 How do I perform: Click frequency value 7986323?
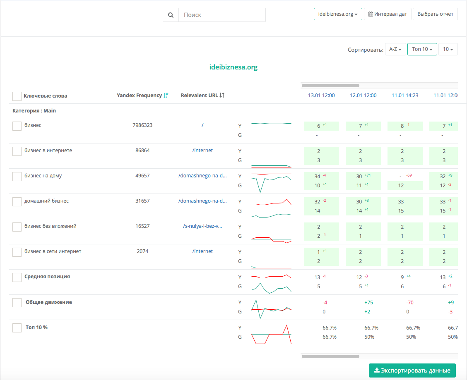[x=142, y=125]
